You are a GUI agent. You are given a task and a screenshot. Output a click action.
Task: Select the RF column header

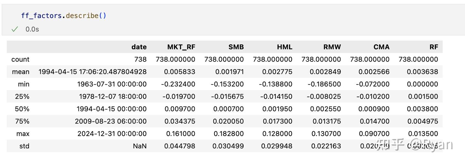[x=434, y=47]
